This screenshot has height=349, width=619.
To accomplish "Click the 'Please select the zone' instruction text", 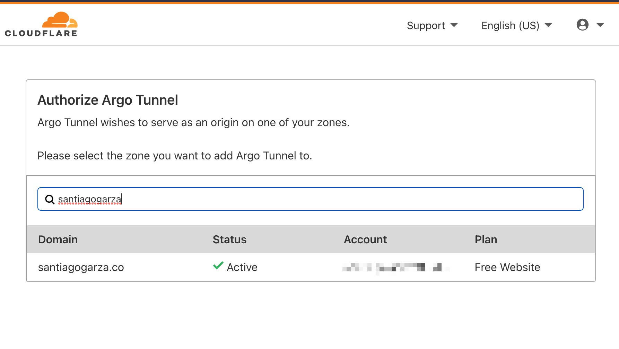I will coord(175,156).
